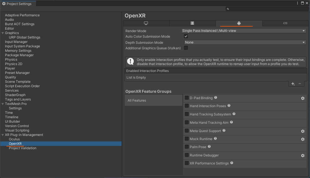Click the Hand Interaction Poses help icon

tap(229, 106)
